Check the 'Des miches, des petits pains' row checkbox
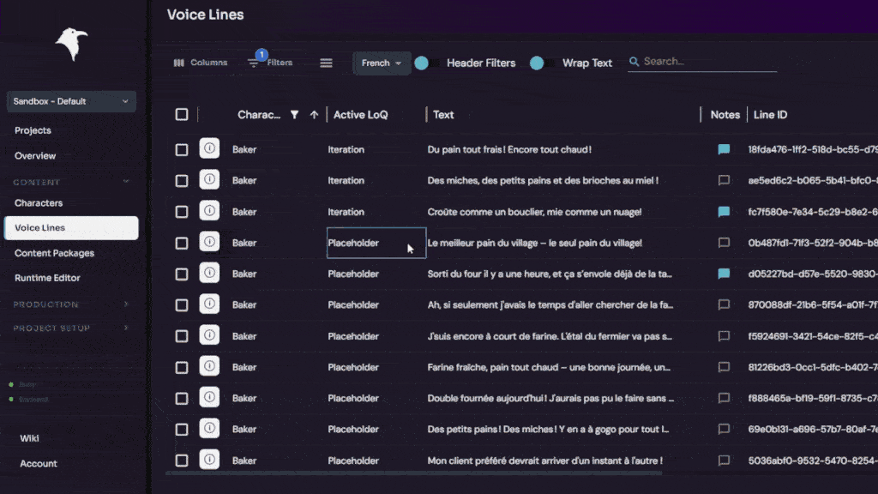 (182, 181)
